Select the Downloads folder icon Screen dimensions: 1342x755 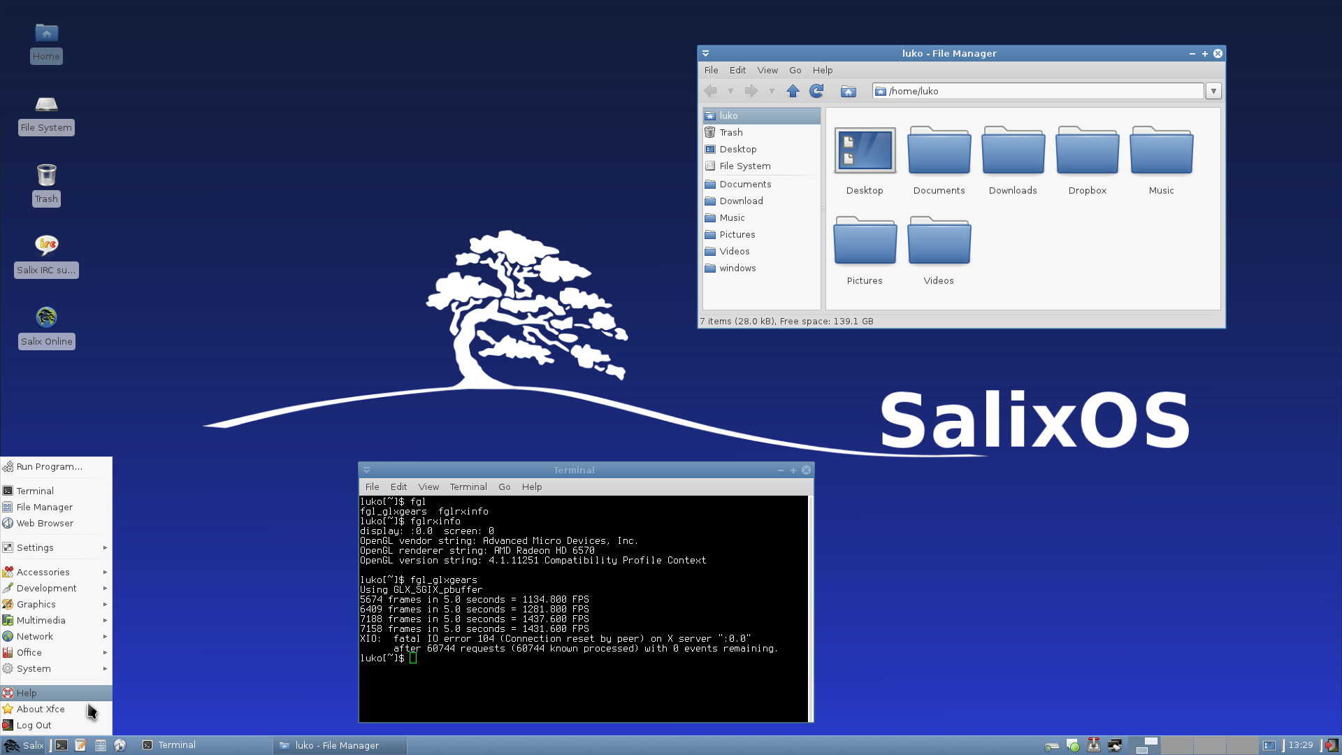1013,161
